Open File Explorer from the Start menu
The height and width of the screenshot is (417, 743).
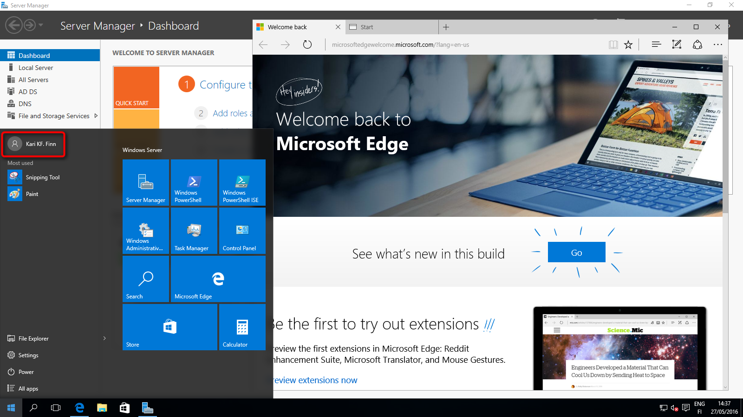[56, 338]
